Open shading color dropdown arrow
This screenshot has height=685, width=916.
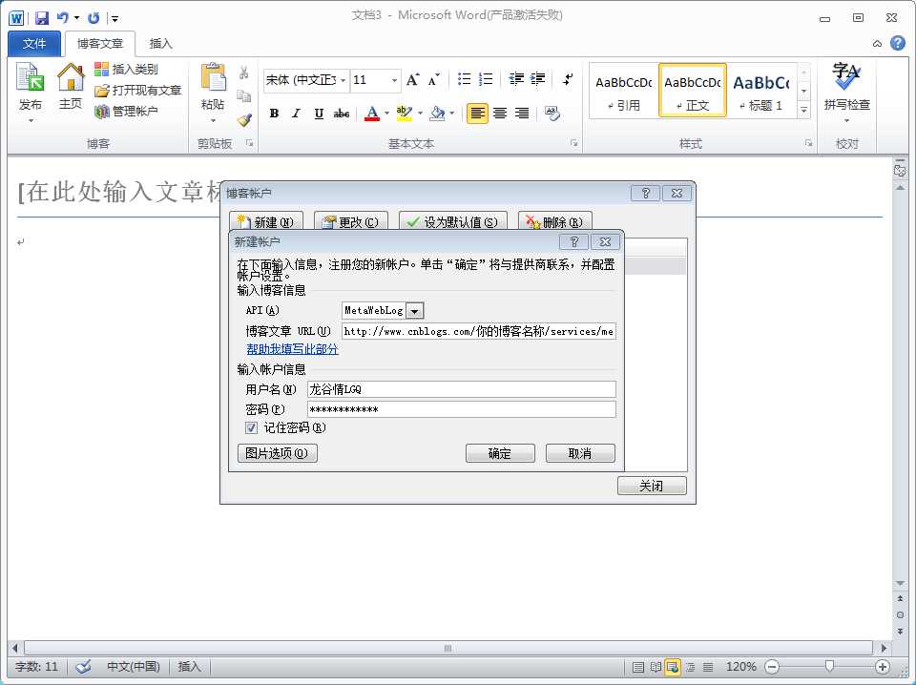tap(452, 114)
